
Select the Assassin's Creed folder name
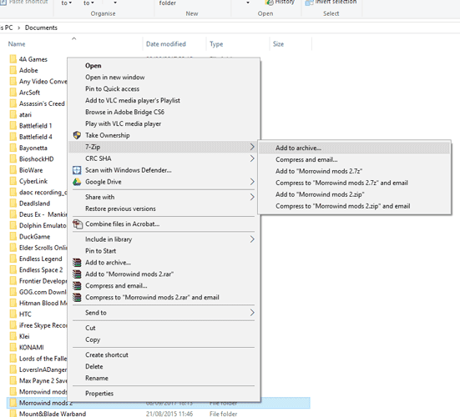click(42, 103)
